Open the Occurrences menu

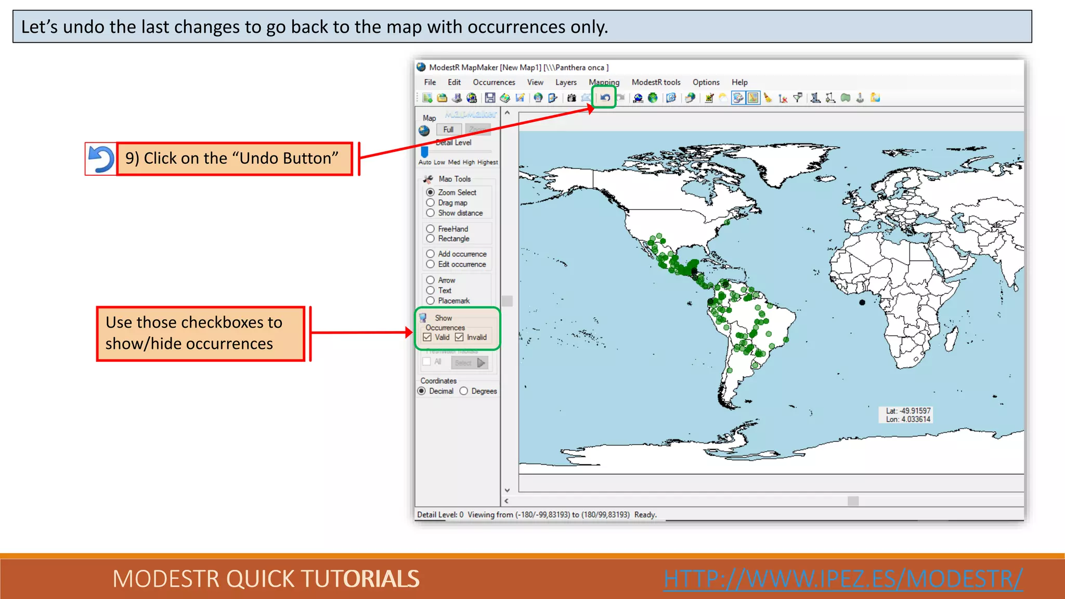coord(494,82)
